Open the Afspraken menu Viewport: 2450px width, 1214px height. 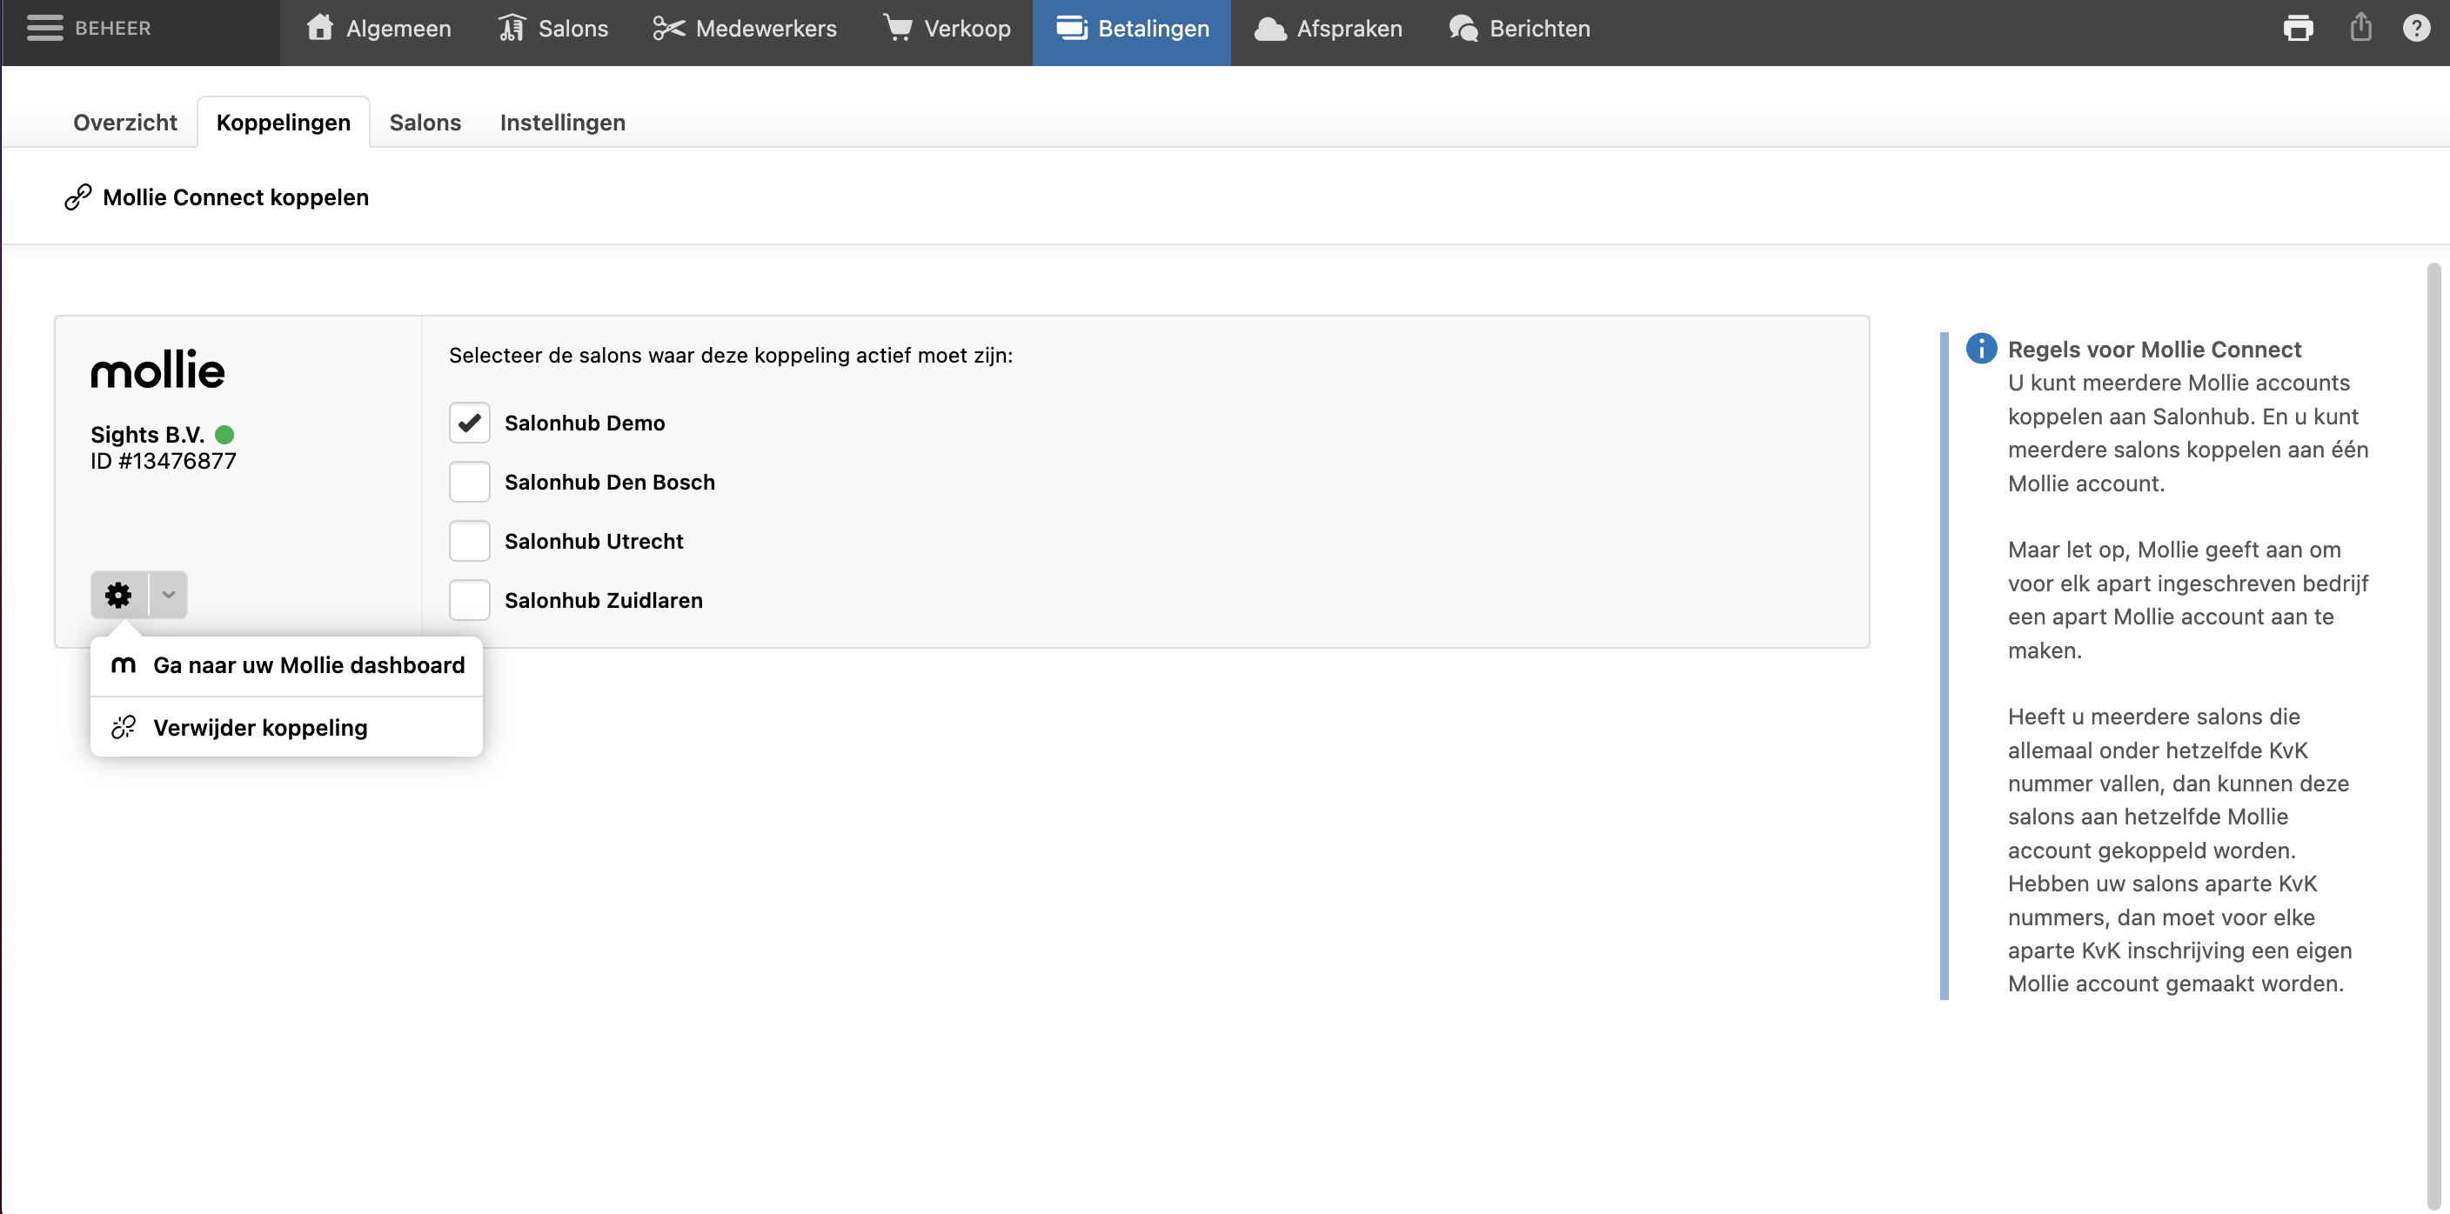[1328, 29]
